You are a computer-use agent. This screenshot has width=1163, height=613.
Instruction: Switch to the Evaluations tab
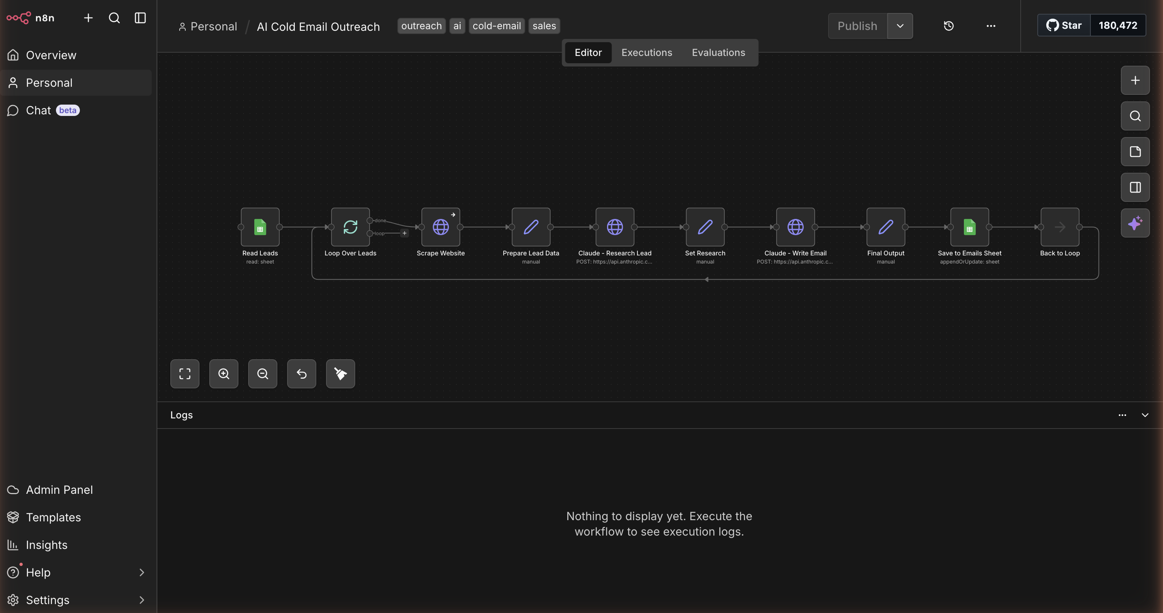coord(718,52)
